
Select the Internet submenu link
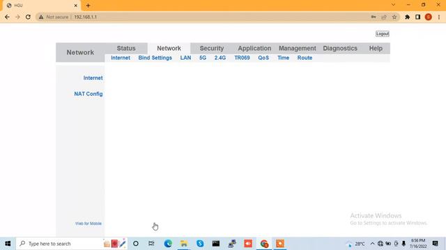[121, 58]
